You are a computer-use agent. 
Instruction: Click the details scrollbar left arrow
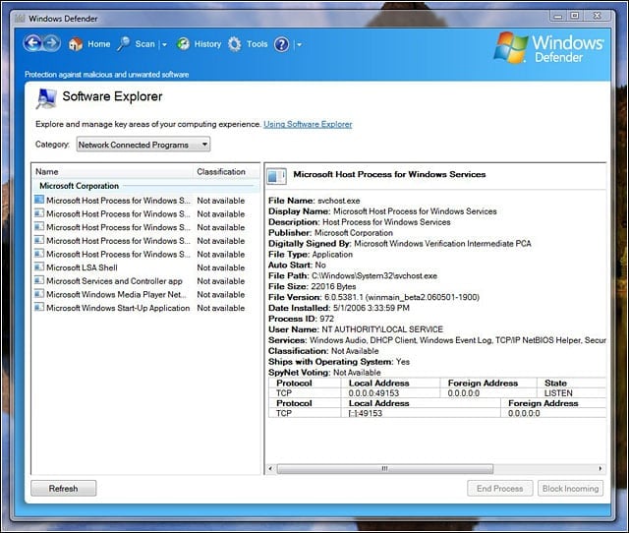(x=270, y=468)
